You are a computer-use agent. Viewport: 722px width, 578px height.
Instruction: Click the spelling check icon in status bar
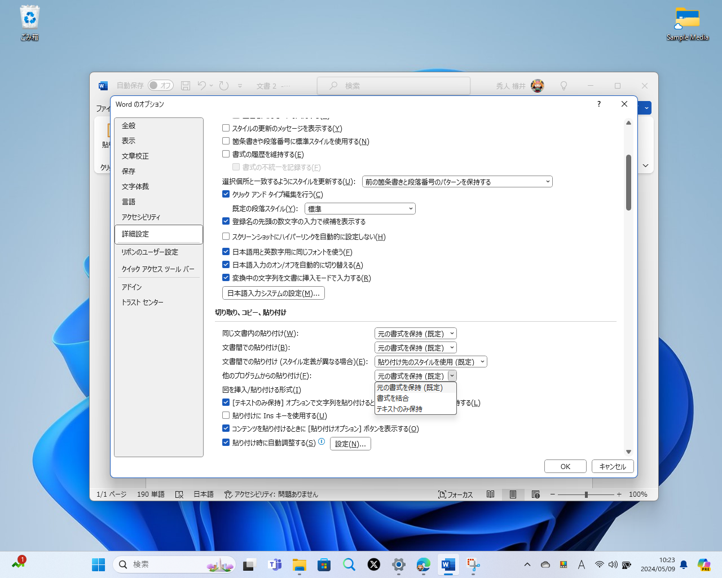click(x=179, y=494)
